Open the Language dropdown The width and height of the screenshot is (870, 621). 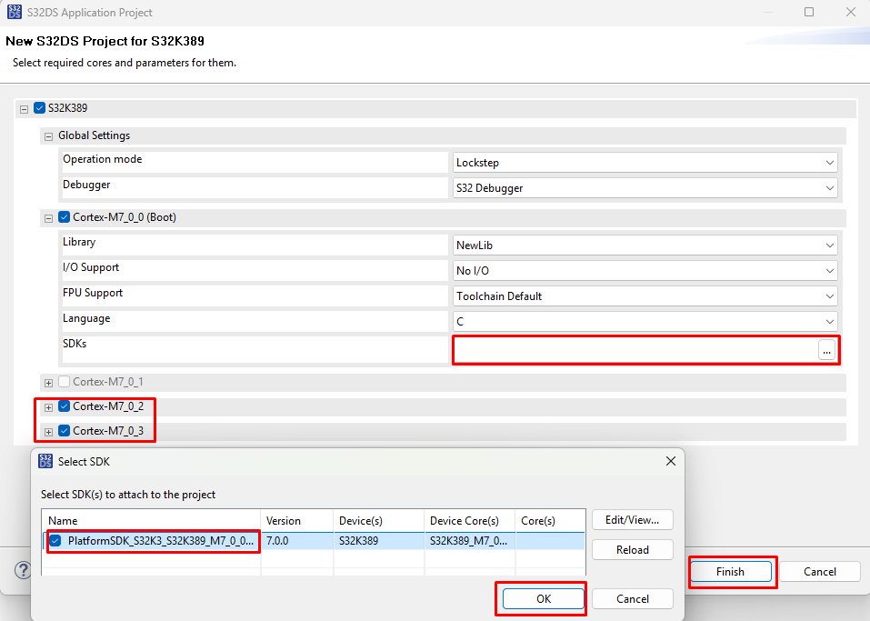click(645, 322)
